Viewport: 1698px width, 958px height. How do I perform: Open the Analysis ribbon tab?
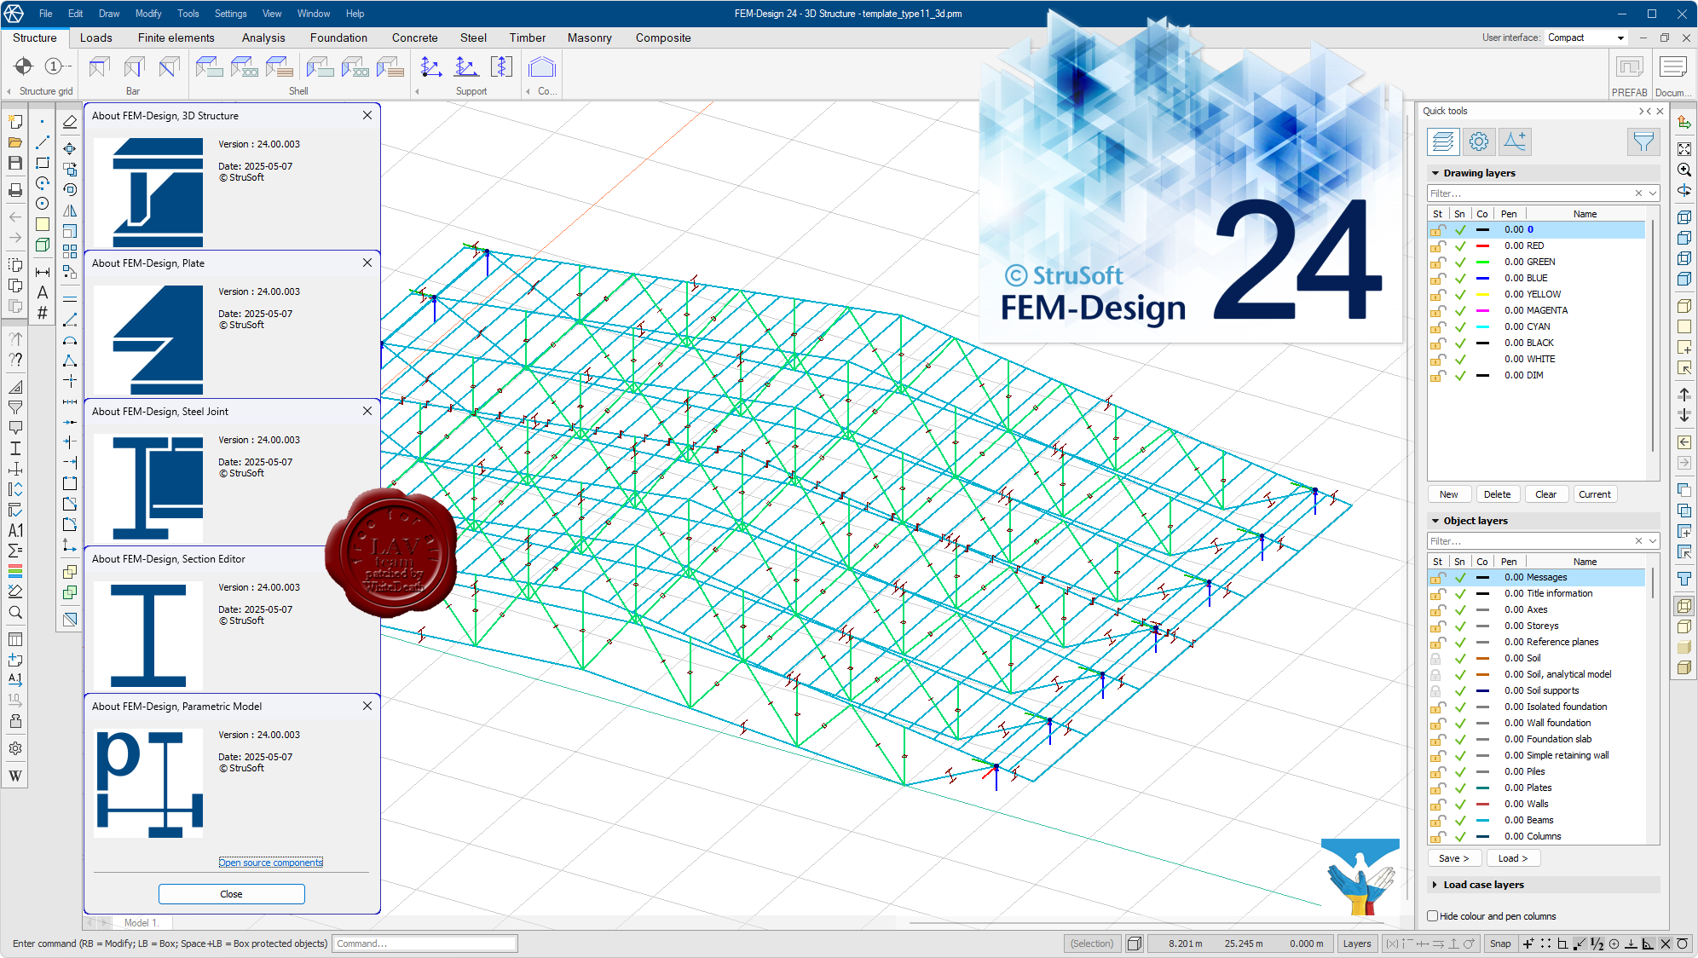click(x=263, y=38)
